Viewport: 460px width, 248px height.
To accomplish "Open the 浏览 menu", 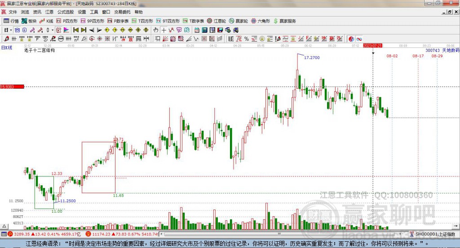I will [x=25, y=12].
